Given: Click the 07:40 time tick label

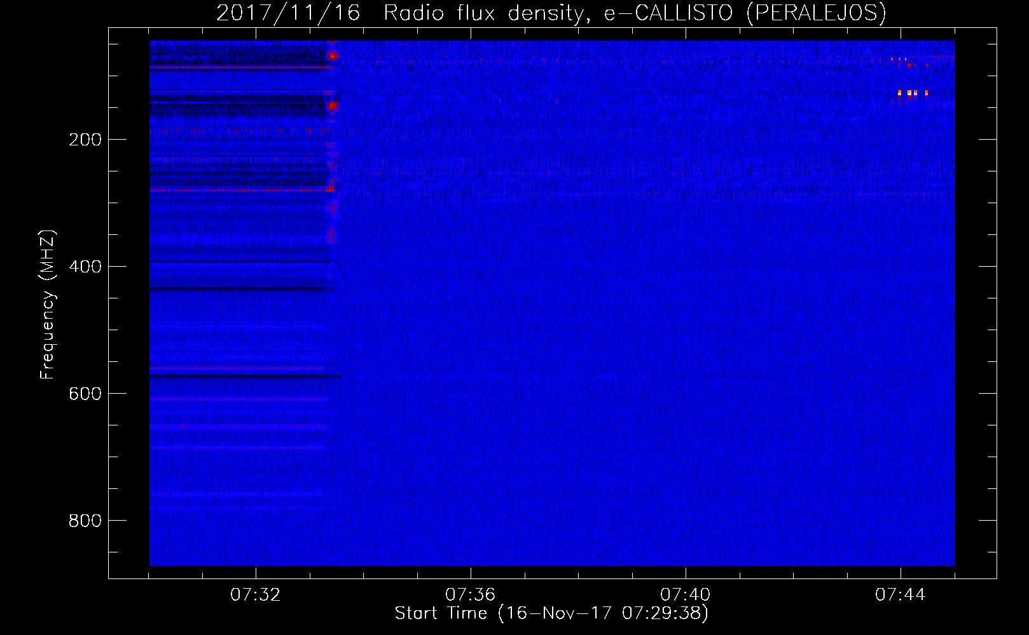Looking at the screenshot, I should [x=686, y=595].
